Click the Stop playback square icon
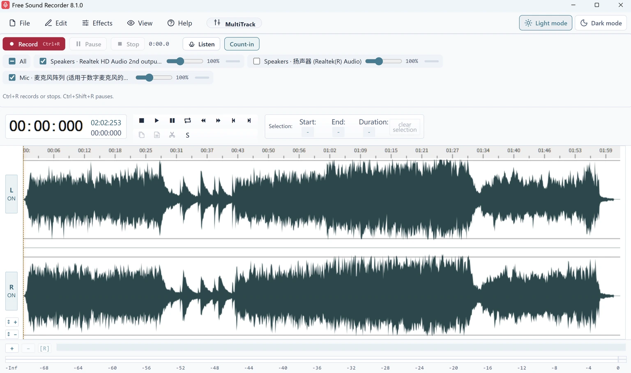The width and height of the screenshot is (631, 373). pyautogui.click(x=141, y=121)
